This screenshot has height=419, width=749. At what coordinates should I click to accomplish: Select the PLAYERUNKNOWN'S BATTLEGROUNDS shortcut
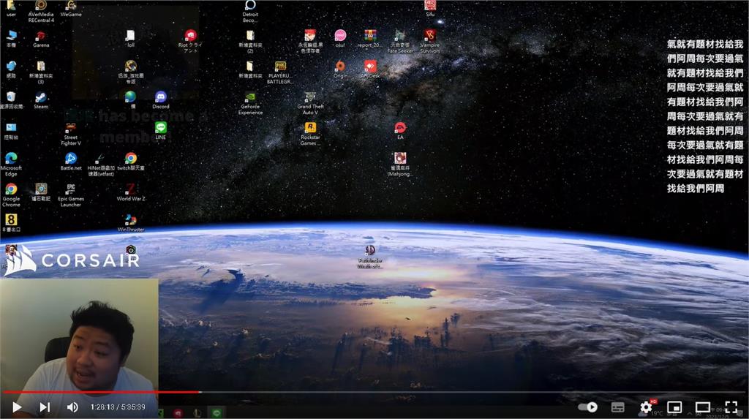click(x=280, y=72)
